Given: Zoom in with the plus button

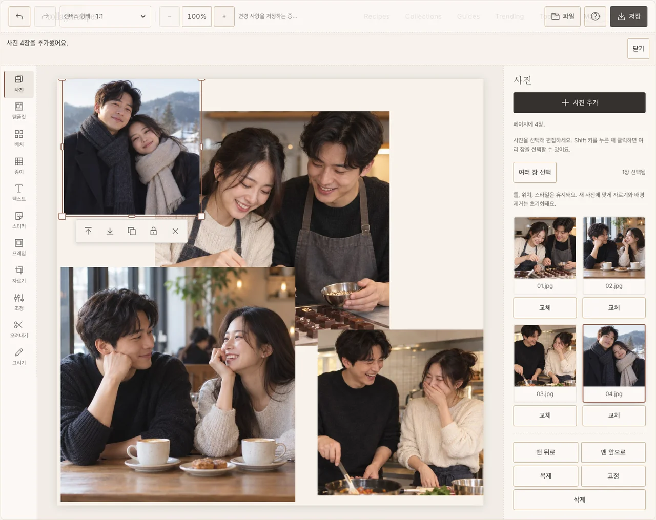Looking at the screenshot, I should click(x=224, y=16).
